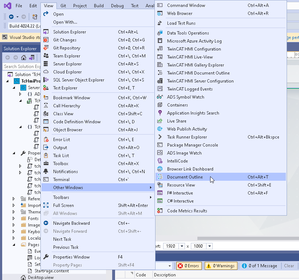Click the Web Browser globe icon
This screenshot has height=280, width=299.
160,13
